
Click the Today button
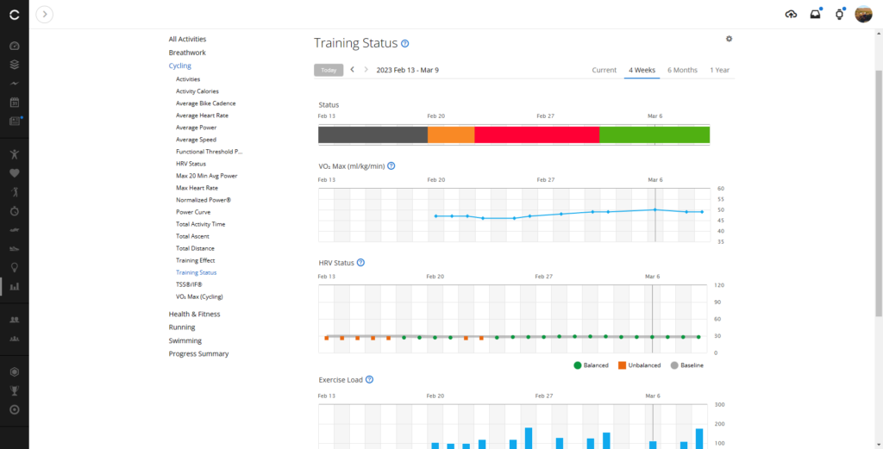[x=329, y=71]
